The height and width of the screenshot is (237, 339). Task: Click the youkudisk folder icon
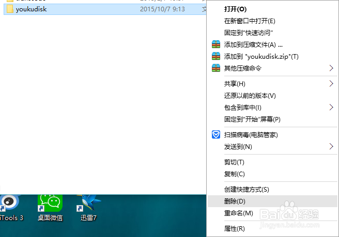10,9
